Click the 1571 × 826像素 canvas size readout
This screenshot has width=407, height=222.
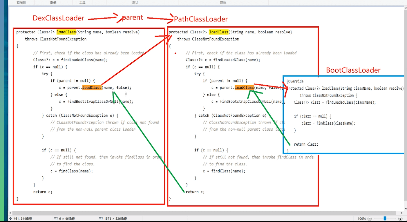115,219
